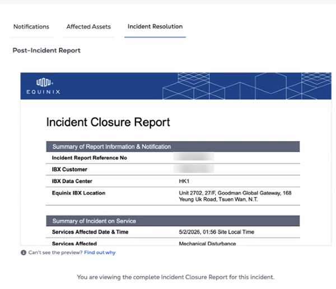Click the info icon beside Can't see the preview

click(24, 253)
